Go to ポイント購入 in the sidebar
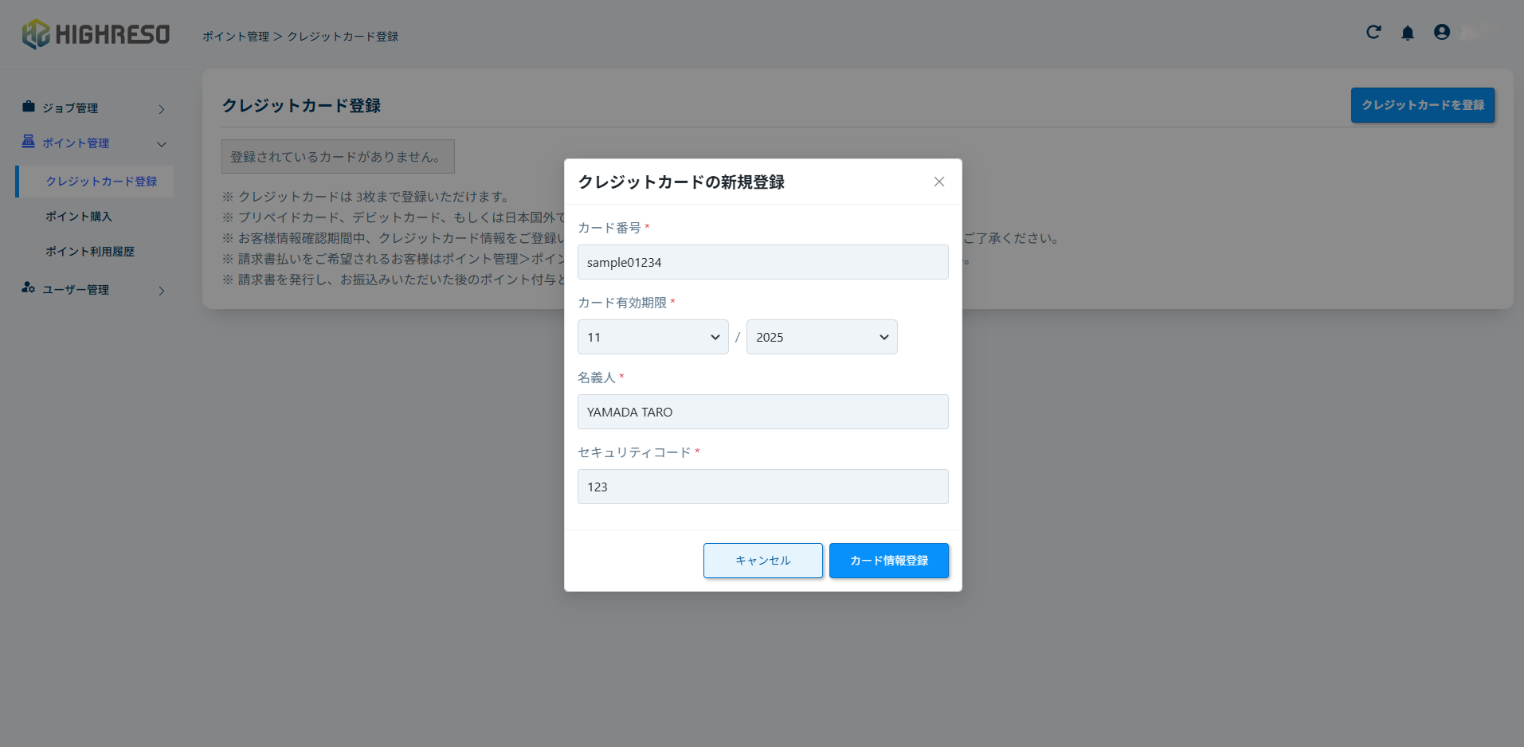 (x=79, y=217)
